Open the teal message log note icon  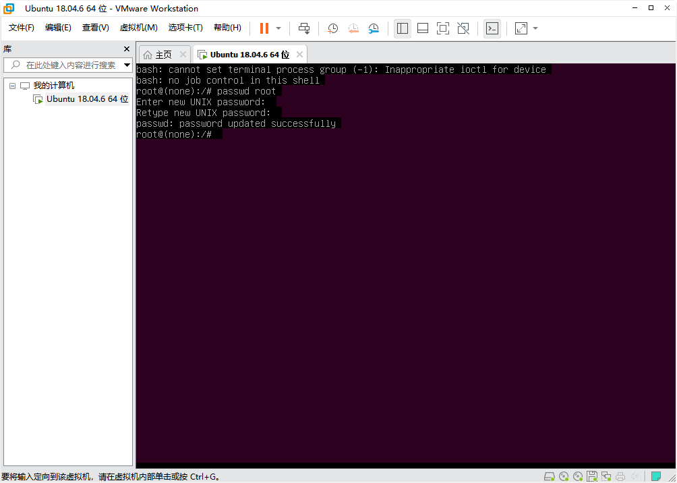click(x=656, y=476)
